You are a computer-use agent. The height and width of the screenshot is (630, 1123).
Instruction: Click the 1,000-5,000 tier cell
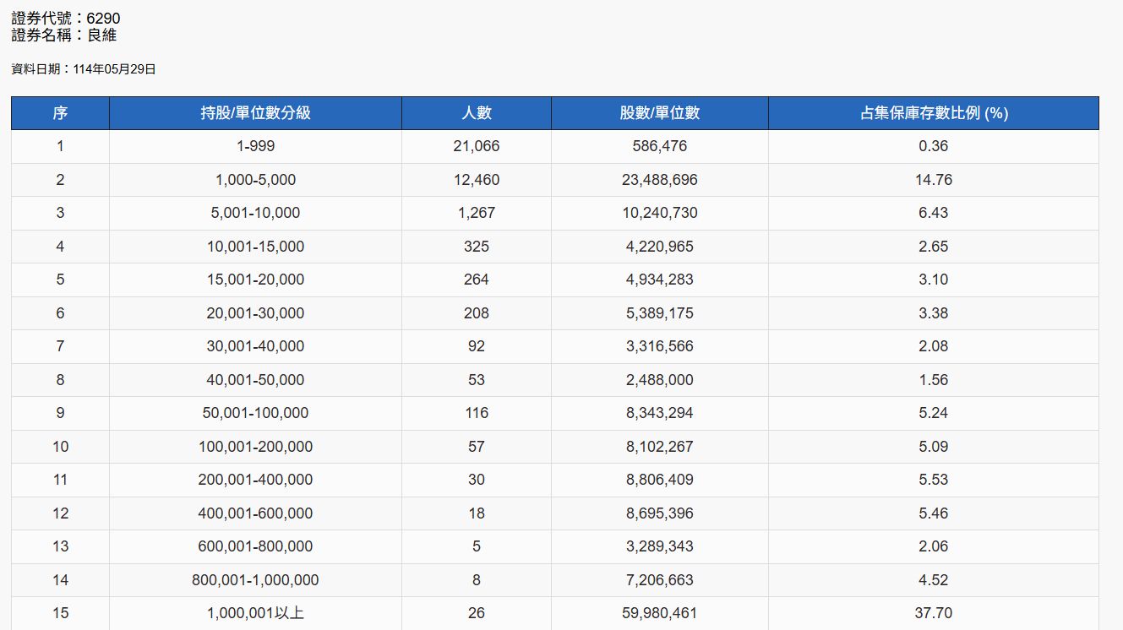point(255,180)
